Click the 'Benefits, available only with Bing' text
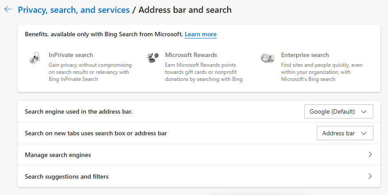 click(104, 34)
